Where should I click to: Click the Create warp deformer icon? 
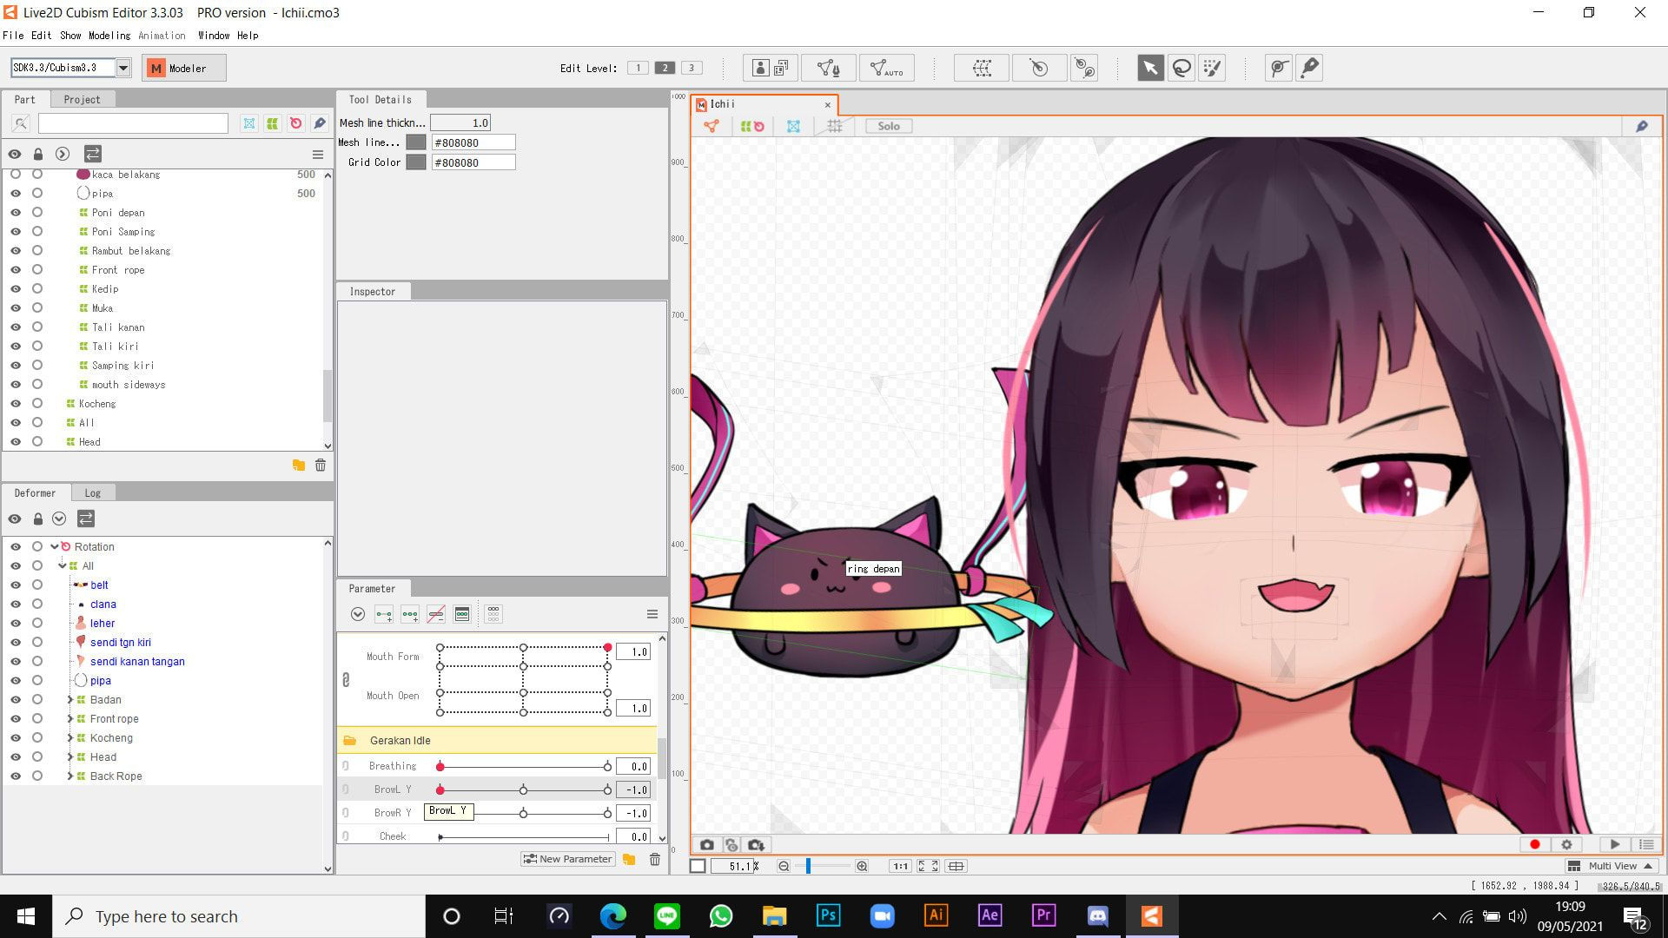coord(982,68)
